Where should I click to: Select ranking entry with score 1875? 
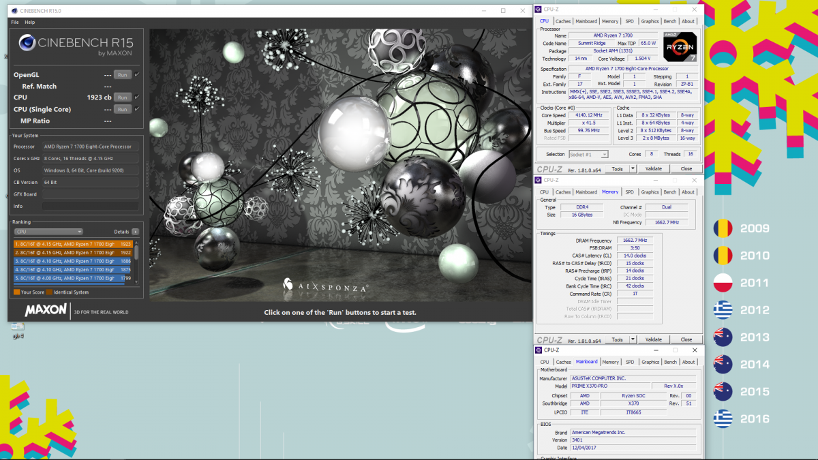(73, 269)
